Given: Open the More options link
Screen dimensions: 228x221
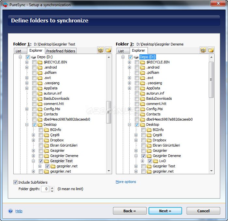Looking at the screenshot, I should [126, 182].
